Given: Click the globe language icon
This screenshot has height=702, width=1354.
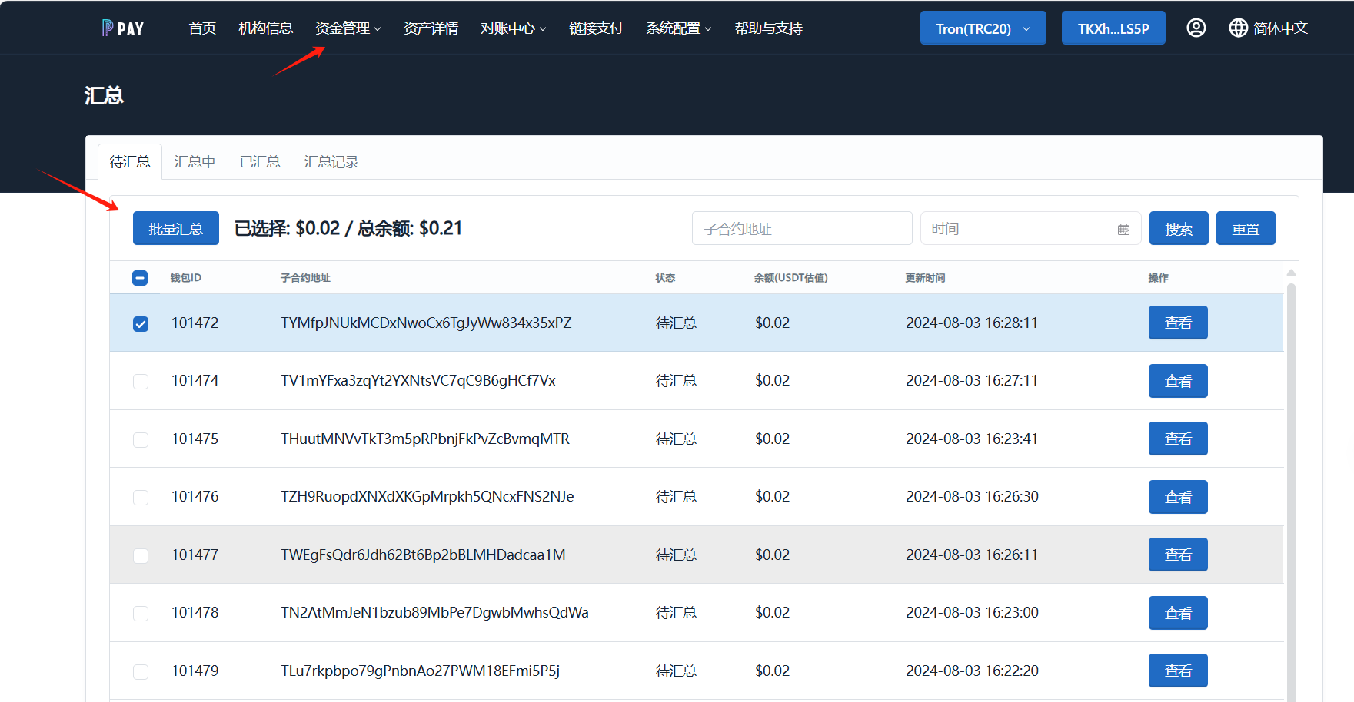Looking at the screenshot, I should click(x=1238, y=28).
